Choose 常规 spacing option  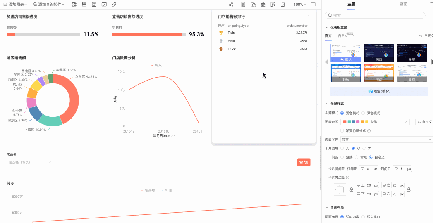[x=356, y=157]
